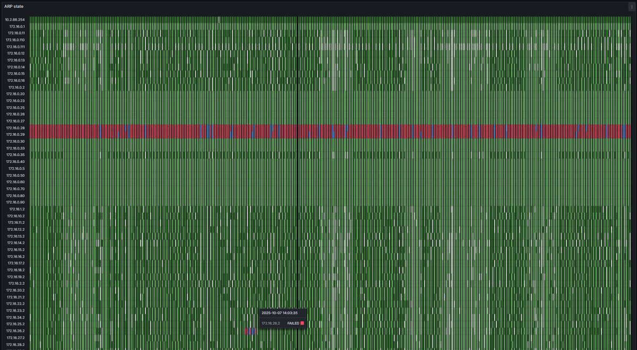The width and height of the screenshot is (637, 350).
Task: Select the 172.16.19.2 row label
Action: [16, 277]
